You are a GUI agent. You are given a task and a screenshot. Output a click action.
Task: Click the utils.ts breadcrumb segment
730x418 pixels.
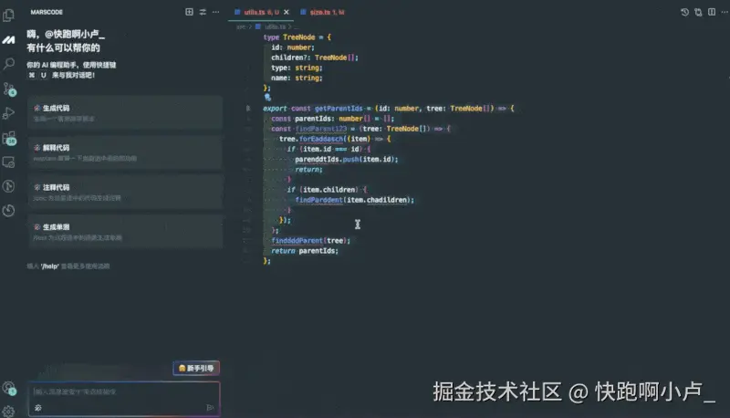point(275,27)
